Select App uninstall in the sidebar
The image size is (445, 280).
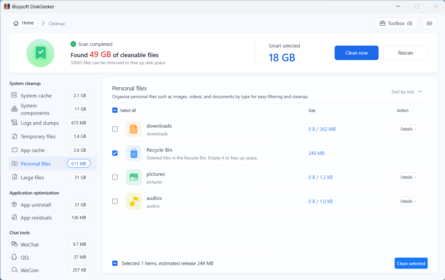[x=53, y=205]
